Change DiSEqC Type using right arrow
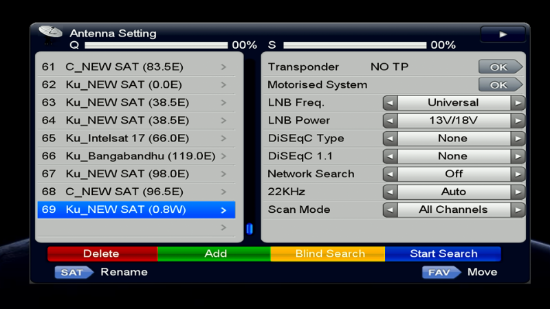The height and width of the screenshot is (309, 550). point(518,139)
